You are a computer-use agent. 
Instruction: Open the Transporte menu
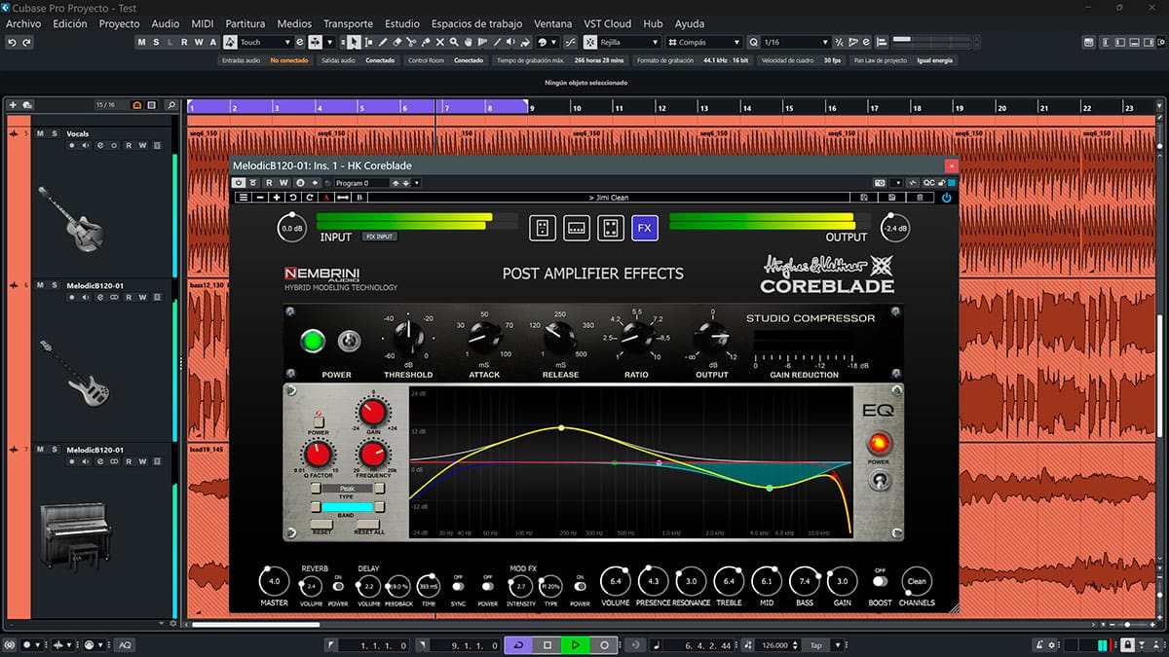pyautogui.click(x=348, y=23)
